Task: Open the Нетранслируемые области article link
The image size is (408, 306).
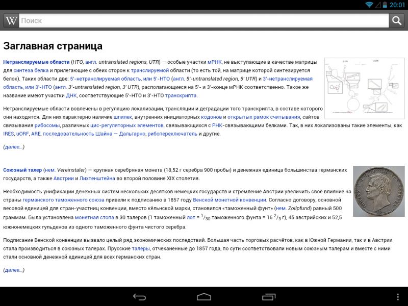Action: (x=36, y=62)
